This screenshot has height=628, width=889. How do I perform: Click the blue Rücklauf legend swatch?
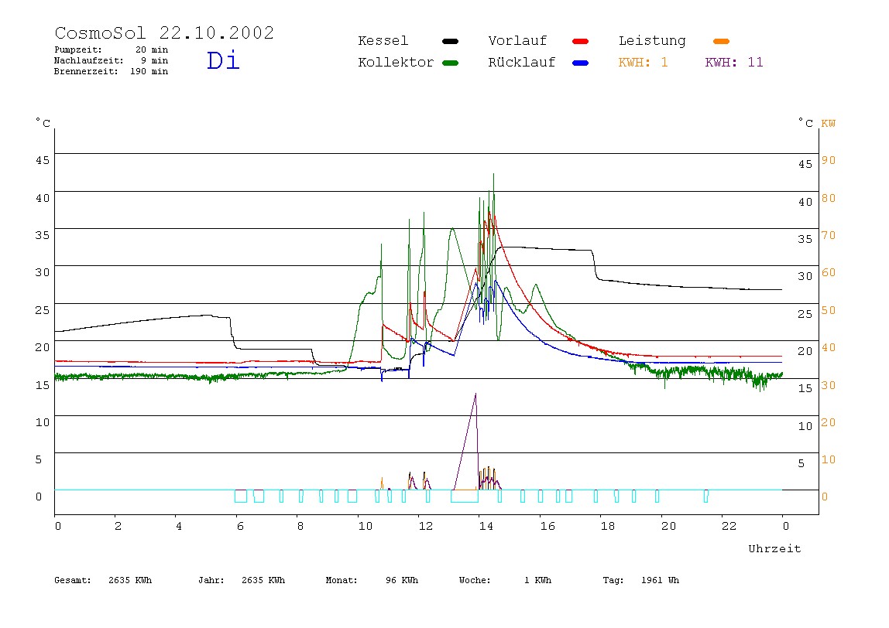coord(581,63)
